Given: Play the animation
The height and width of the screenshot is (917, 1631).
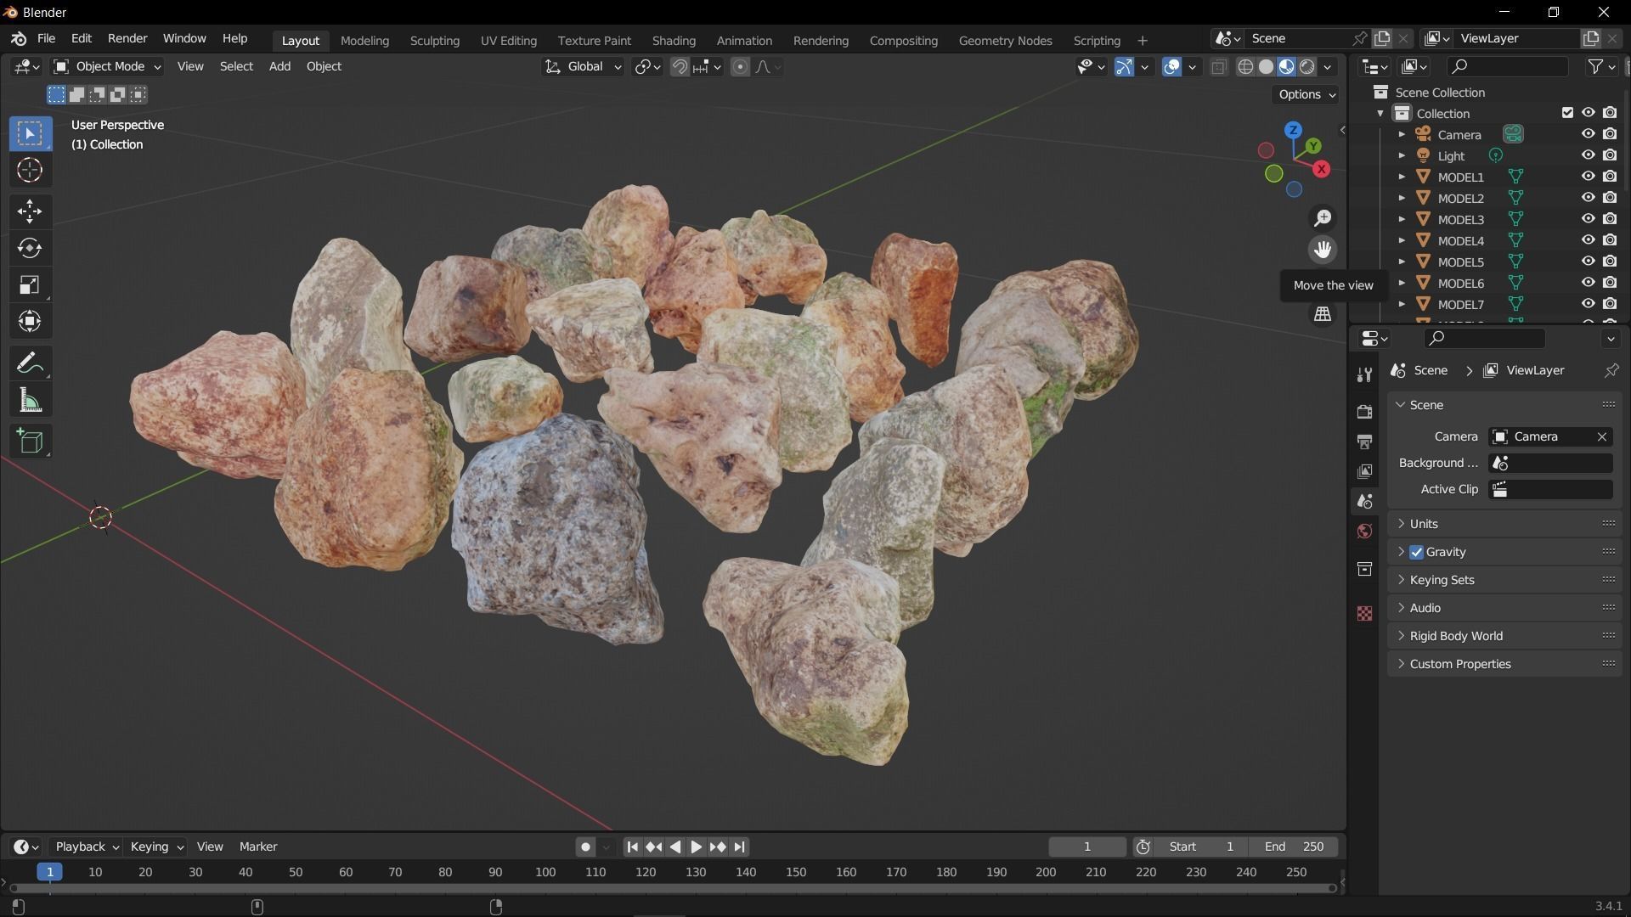Looking at the screenshot, I should tap(696, 847).
